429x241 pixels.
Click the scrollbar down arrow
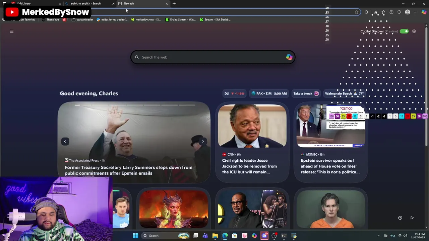[427, 227]
